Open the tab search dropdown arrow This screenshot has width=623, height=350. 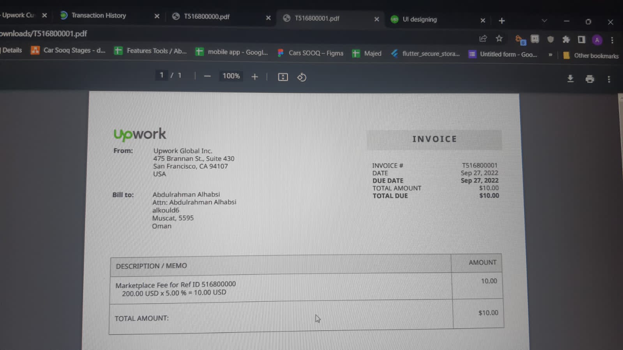[544, 21]
